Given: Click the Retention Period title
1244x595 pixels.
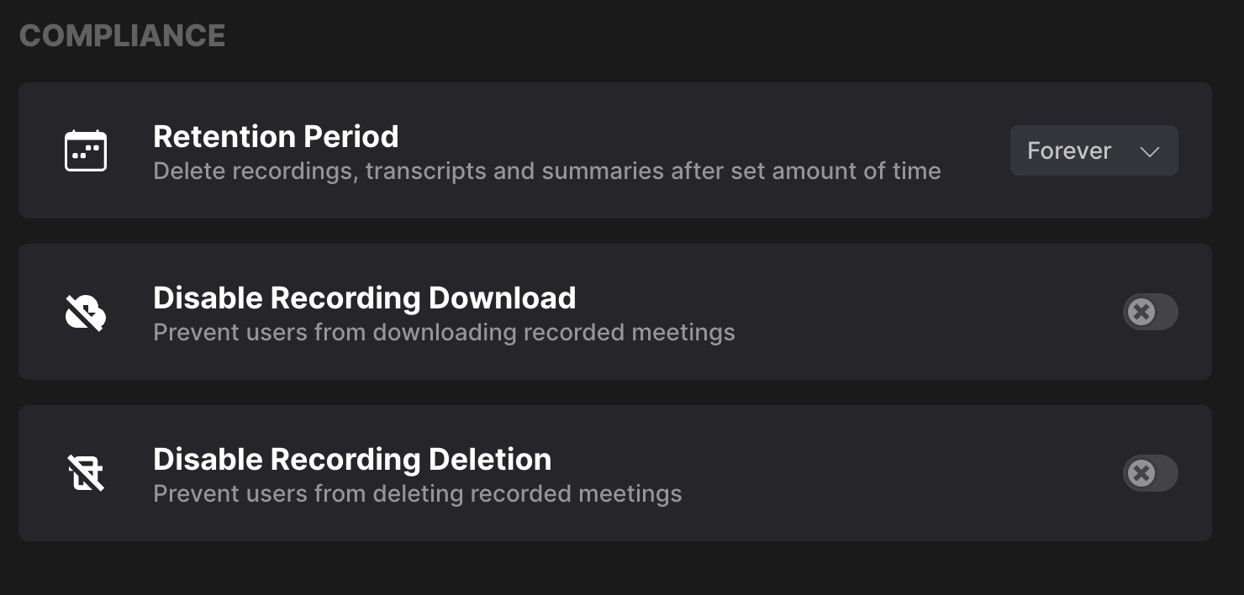Looking at the screenshot, I should click(276, 136).
